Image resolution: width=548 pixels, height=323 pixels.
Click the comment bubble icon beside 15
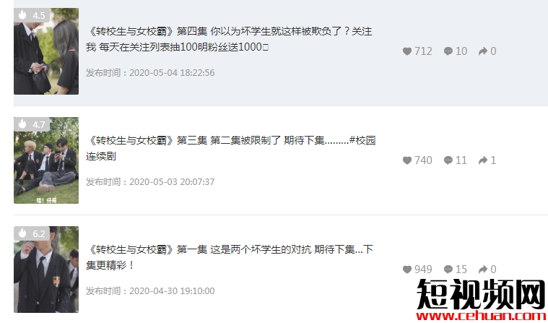coord(448,270)
